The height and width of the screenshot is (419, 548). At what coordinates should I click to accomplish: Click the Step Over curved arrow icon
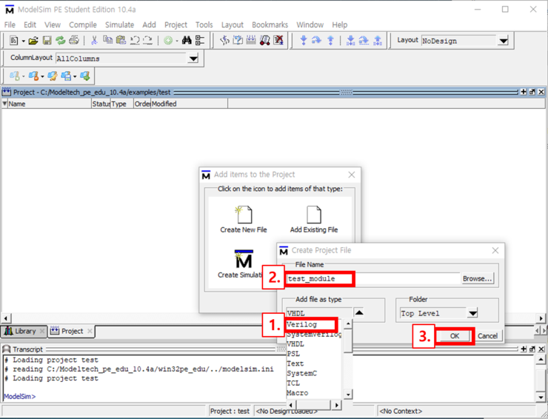point(317,41)
